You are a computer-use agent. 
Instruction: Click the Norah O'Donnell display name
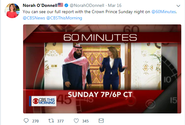[x=40, y=5]
